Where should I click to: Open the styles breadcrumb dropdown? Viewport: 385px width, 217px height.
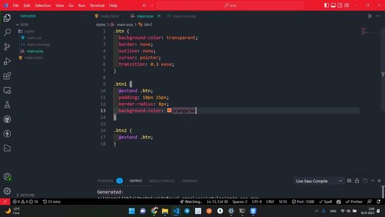[x=100, y=24]
